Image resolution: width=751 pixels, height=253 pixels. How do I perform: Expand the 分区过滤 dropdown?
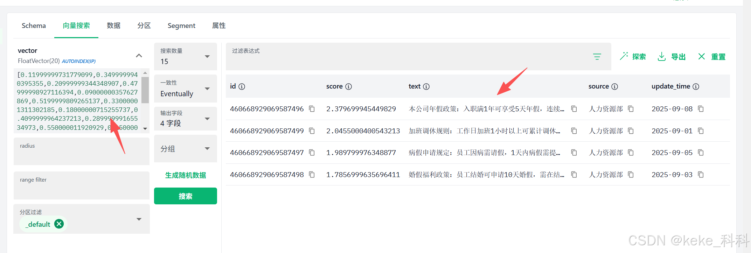point(139,219)
